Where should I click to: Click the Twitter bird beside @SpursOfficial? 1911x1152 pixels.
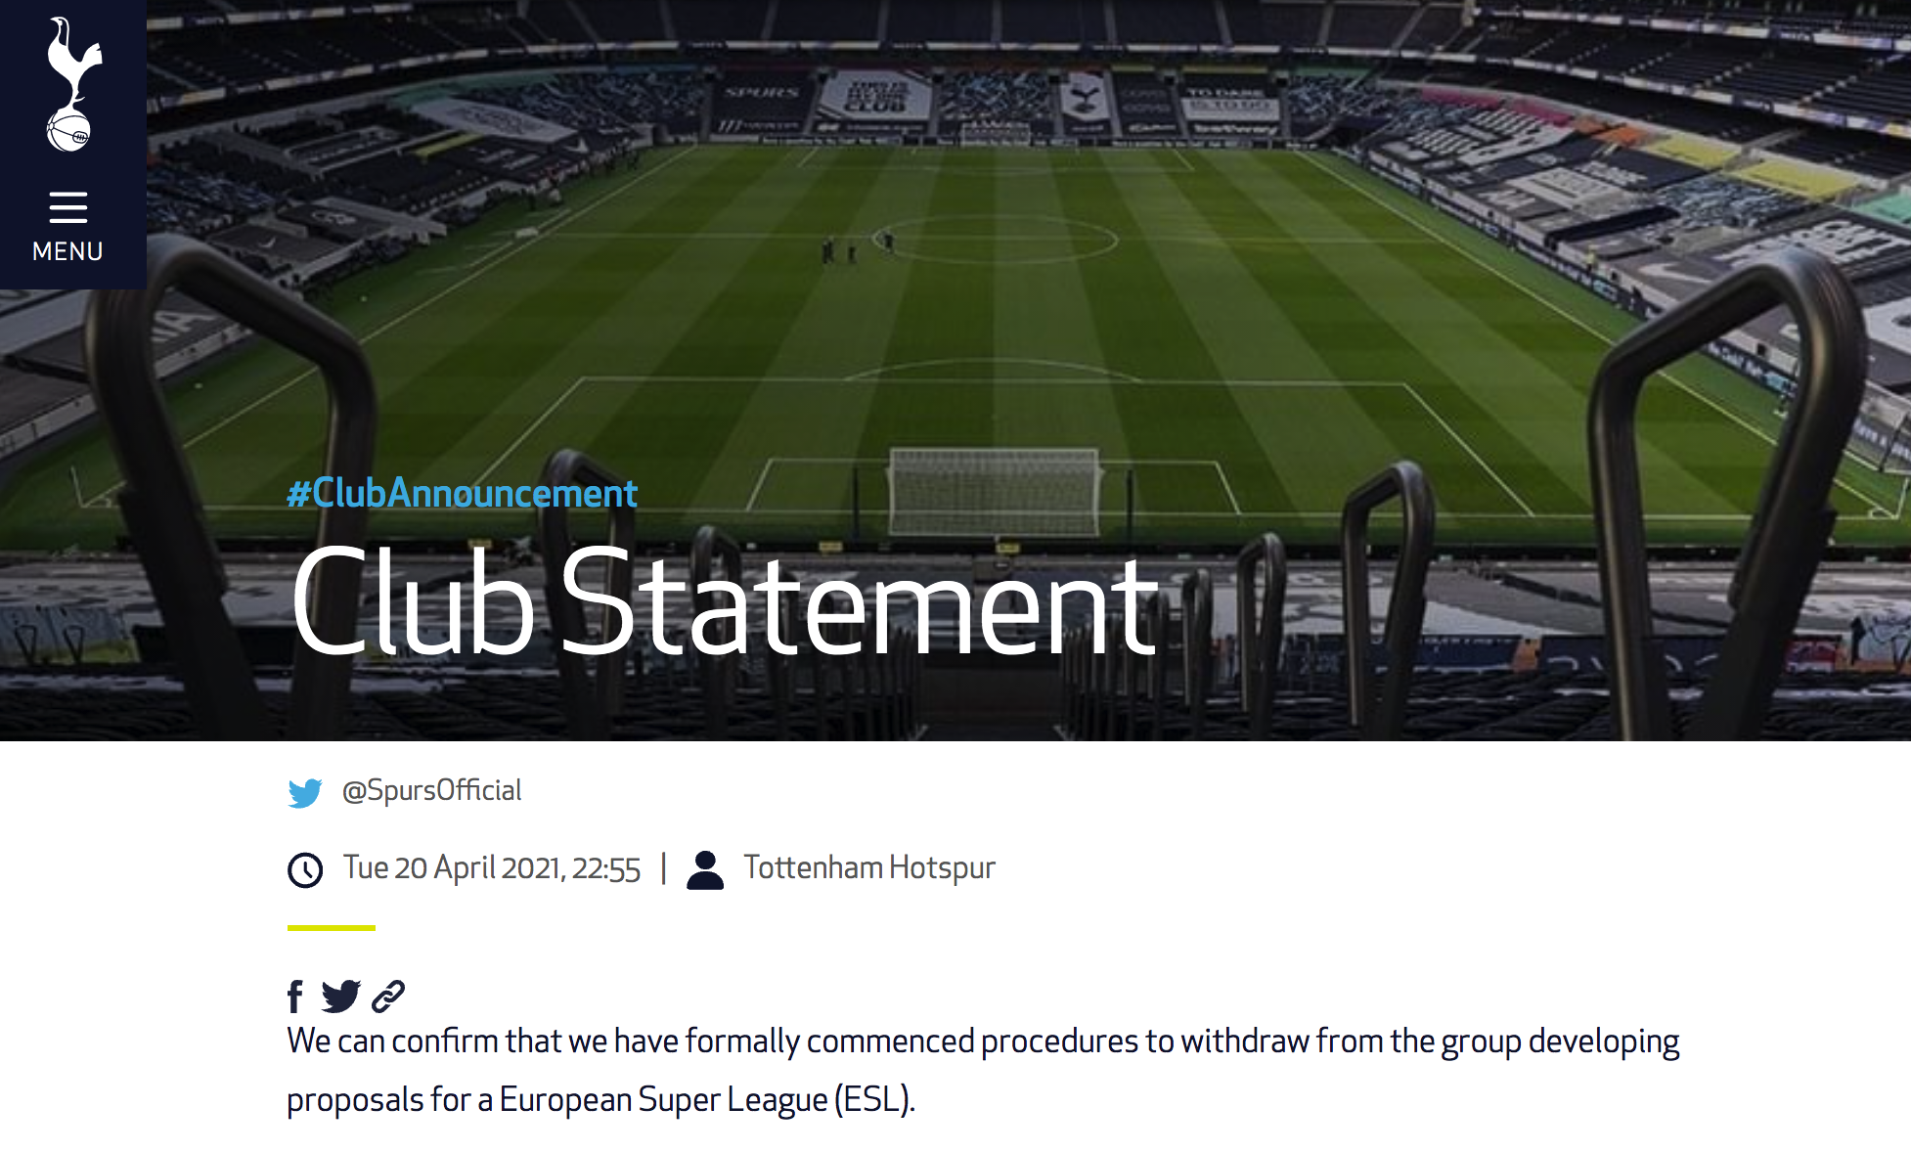click(x=305, y=792)
